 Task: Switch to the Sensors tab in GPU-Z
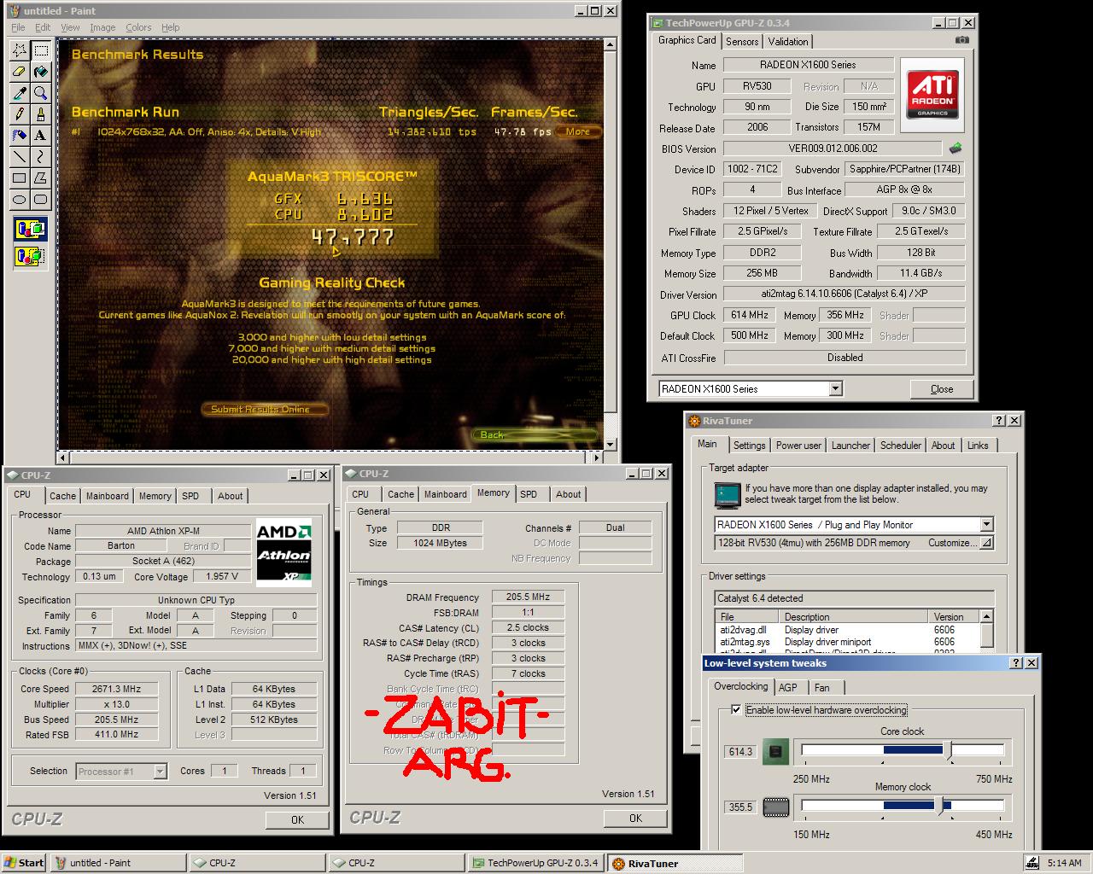[x=742, y=41]
